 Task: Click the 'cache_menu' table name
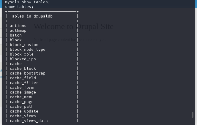[22, 97]
